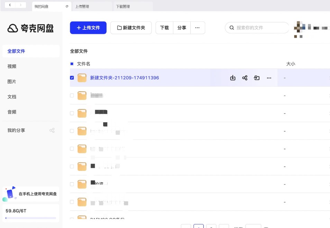Click the 上传文件 button
This screenshot has width=330, height=228.
pos(88,28)
